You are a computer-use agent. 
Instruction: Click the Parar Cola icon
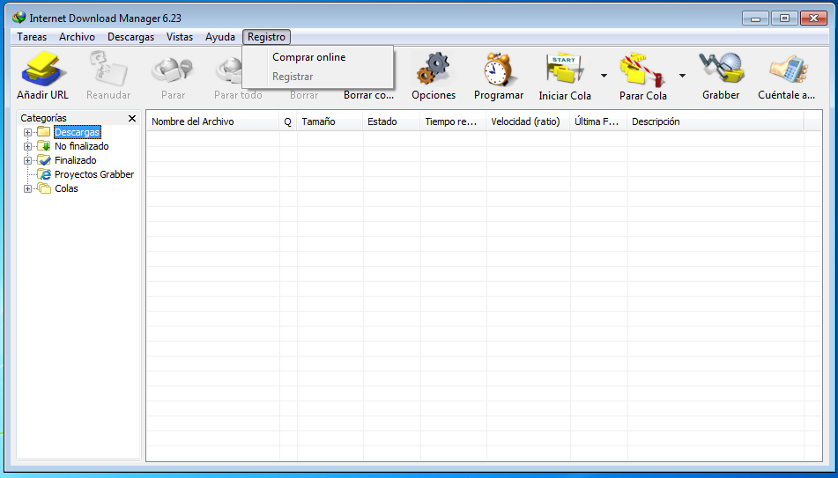[x=643, y=70]
